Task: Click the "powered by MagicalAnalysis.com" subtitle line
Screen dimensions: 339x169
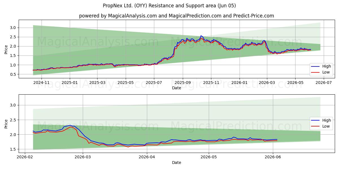Action: [x=177, y=16]
